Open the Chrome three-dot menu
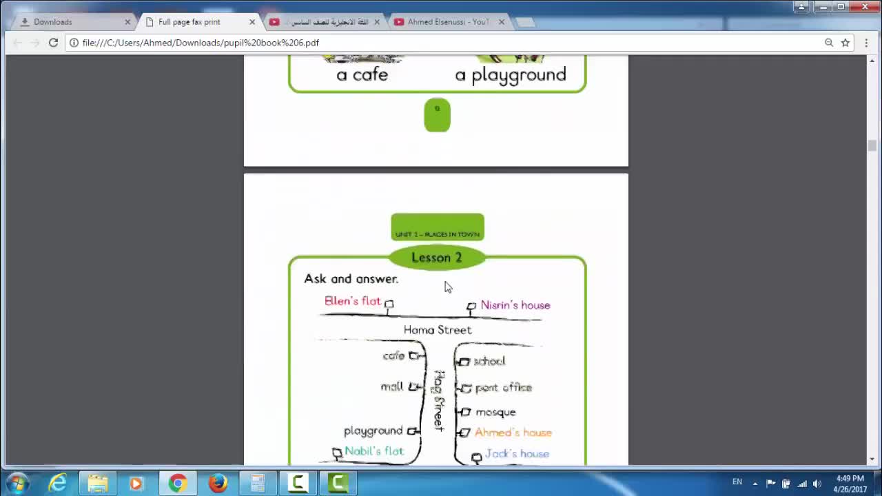This screenshot has height=496, width=882. pyautogui.click(x=866, y=43)
